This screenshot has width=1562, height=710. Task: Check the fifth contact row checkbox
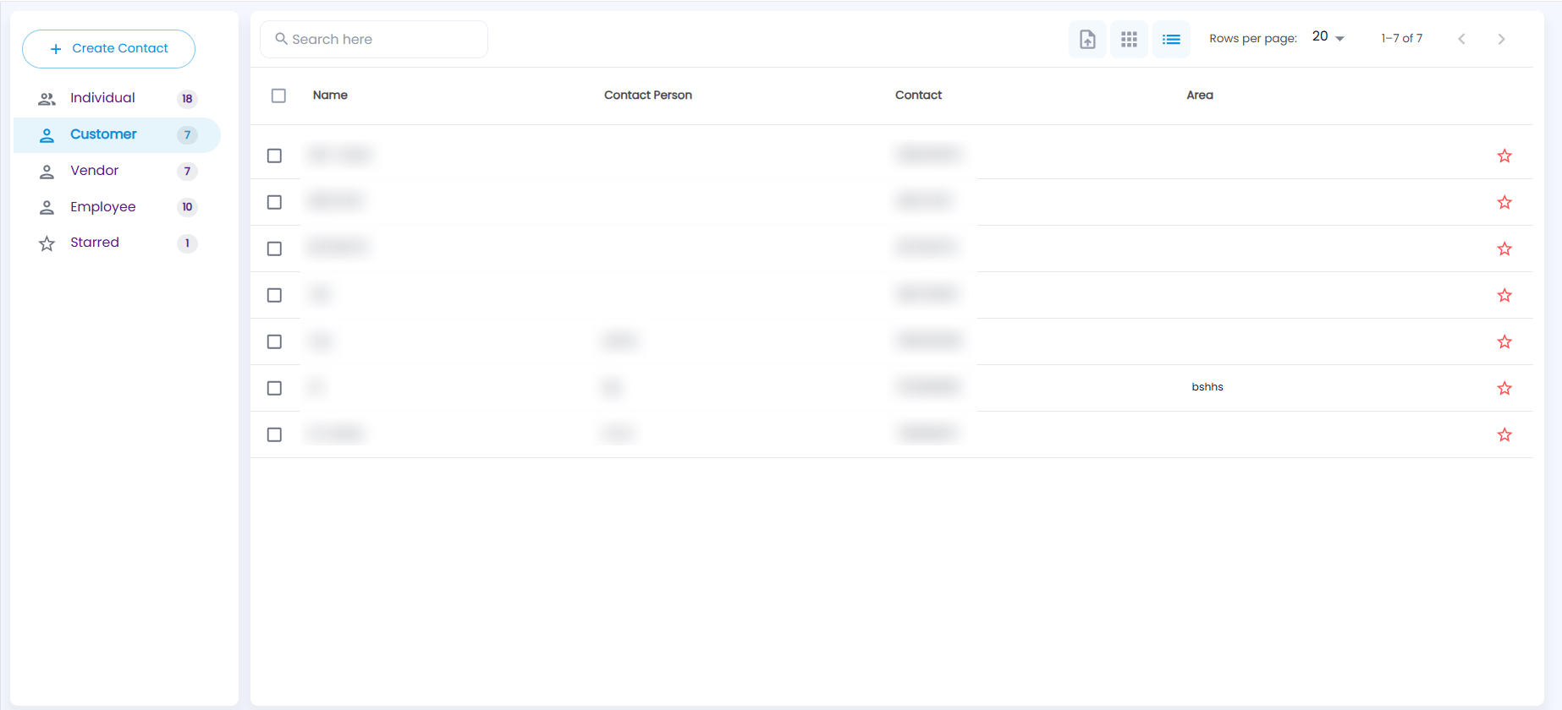(274, 341)
